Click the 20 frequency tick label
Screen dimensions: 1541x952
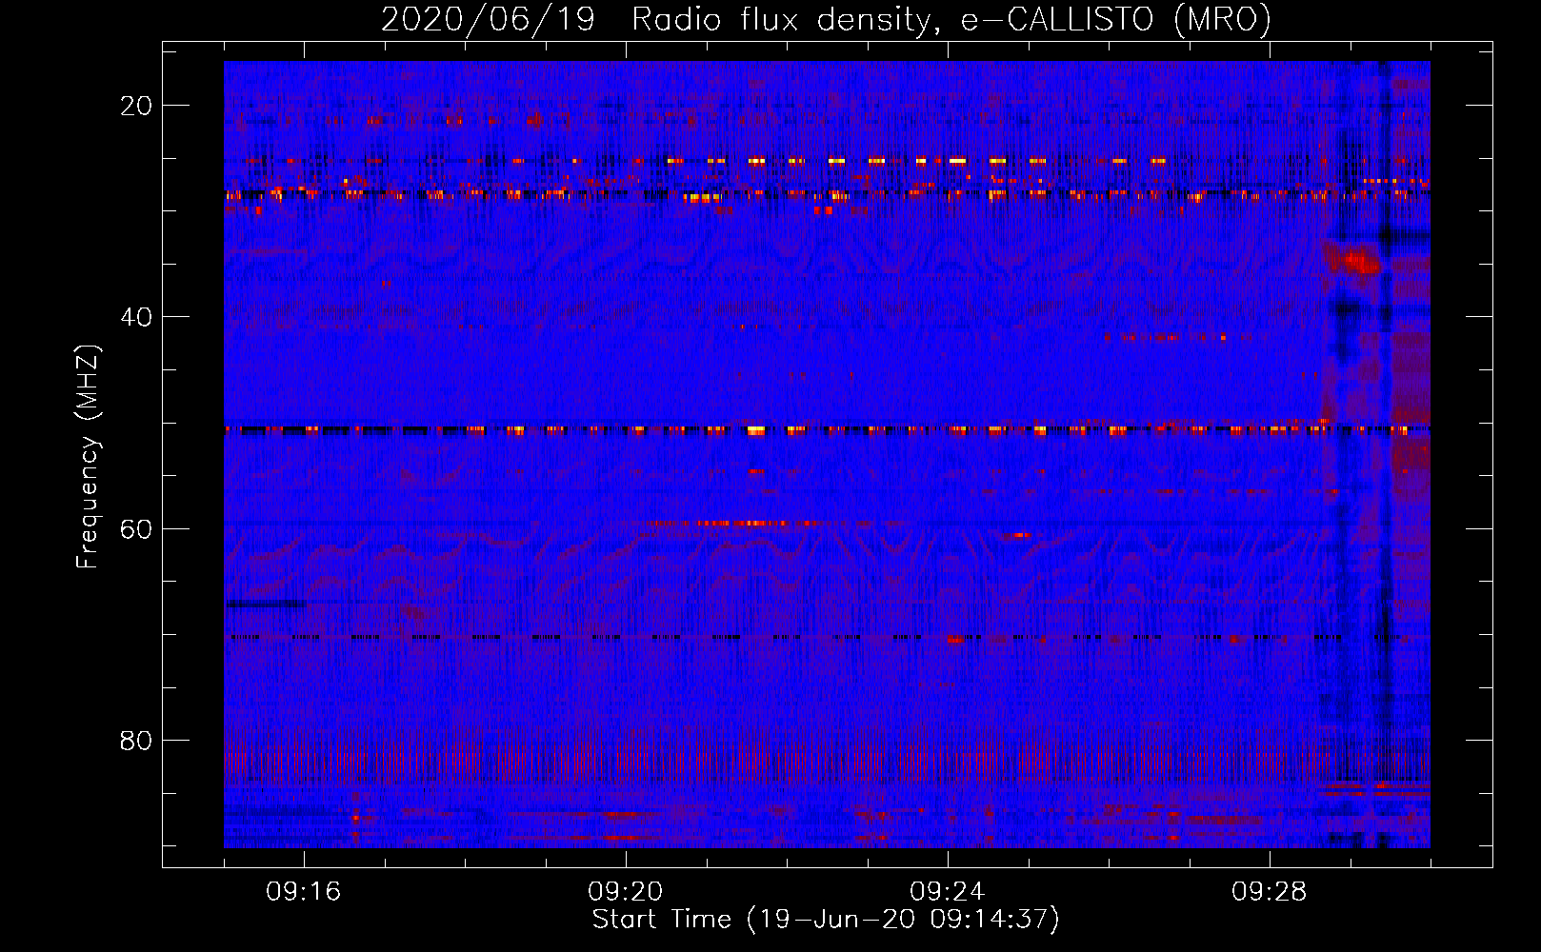pos(136,106)
